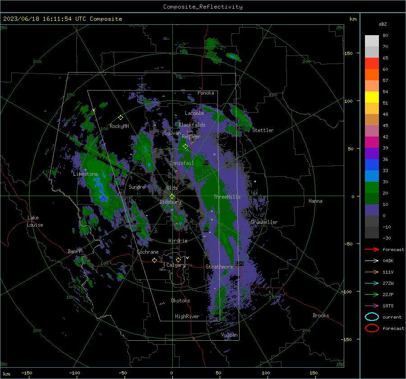Select the 70 dBZ light gray swatch
Viewport: 406px width, 379px height.
click(x=372, y=41)
